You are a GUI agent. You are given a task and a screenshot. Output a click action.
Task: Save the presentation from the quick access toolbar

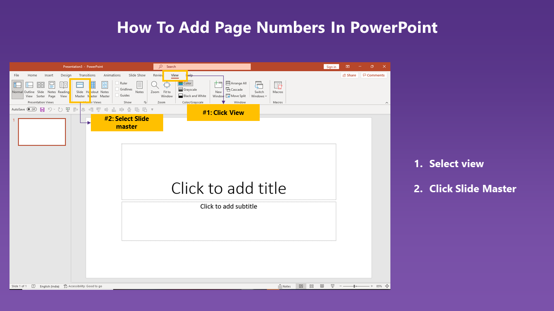point(42,110)
